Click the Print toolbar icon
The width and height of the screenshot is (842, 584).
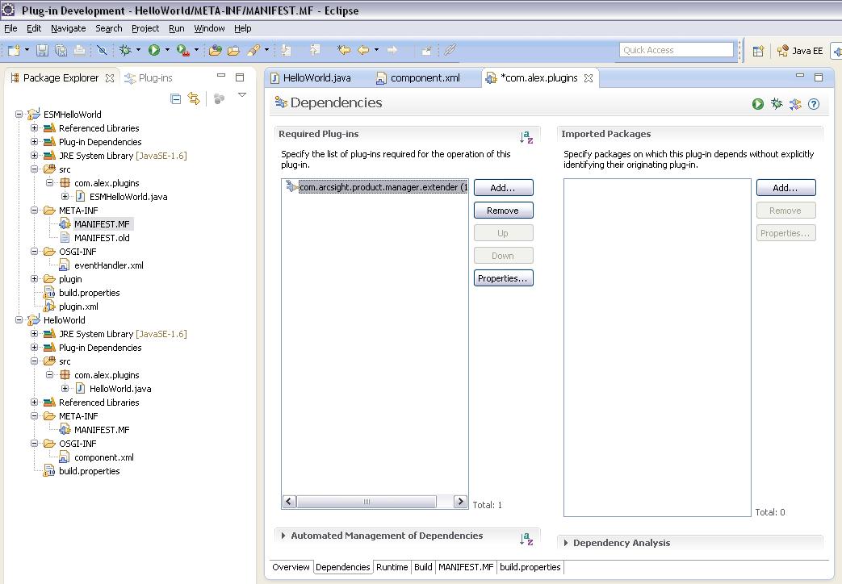tap(79, 50)
